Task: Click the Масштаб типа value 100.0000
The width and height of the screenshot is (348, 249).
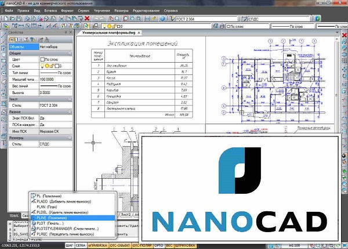Action: [x=56, y=80]
